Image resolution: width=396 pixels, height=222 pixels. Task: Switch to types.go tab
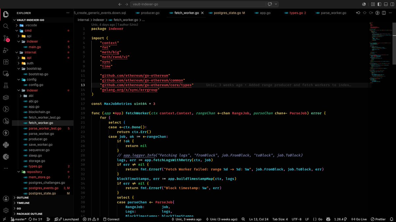point(295,13)
